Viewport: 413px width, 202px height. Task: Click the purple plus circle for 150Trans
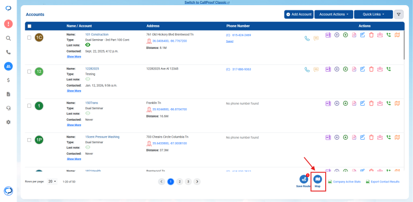pyautogui.click(x=337, y=104)
